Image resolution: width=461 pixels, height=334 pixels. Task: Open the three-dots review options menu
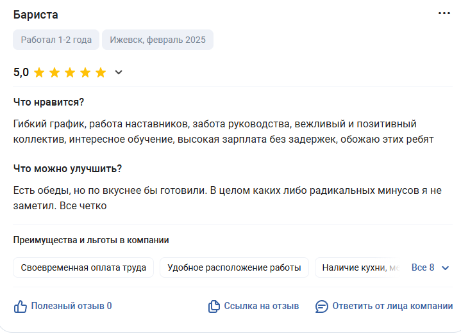tap(444, 13)
